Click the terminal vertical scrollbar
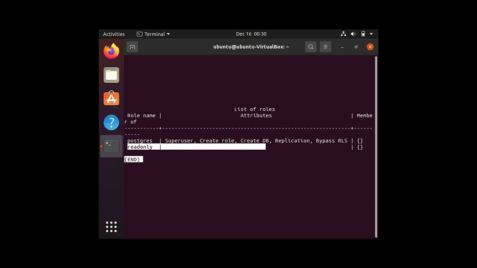The width and height of the screenshot is (477, 268). pos(376,147)
